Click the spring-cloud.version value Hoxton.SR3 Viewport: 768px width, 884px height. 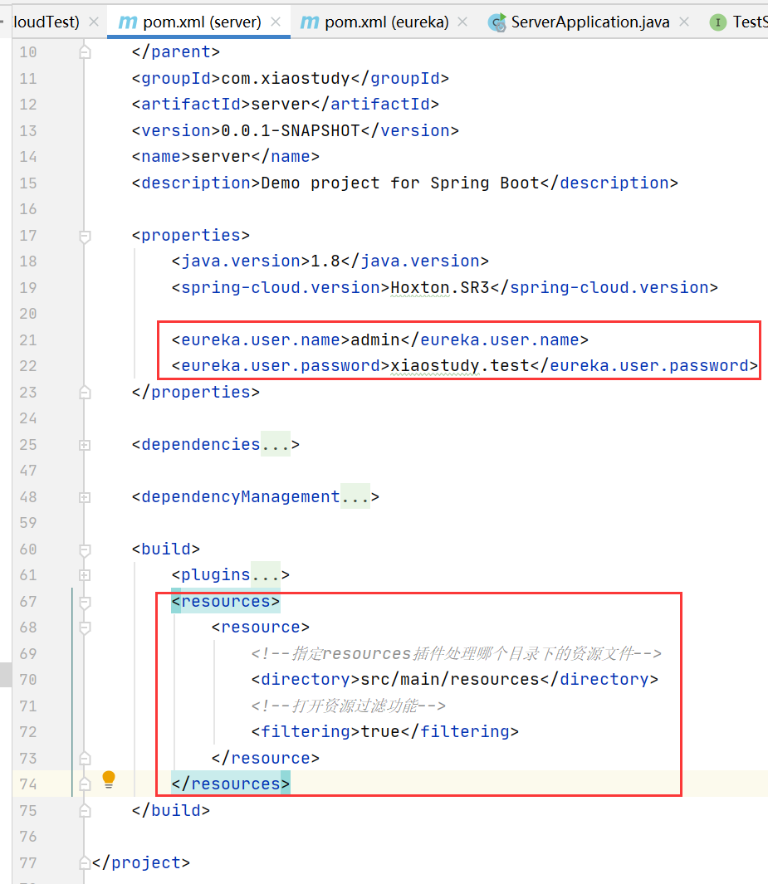coord(440,287)
